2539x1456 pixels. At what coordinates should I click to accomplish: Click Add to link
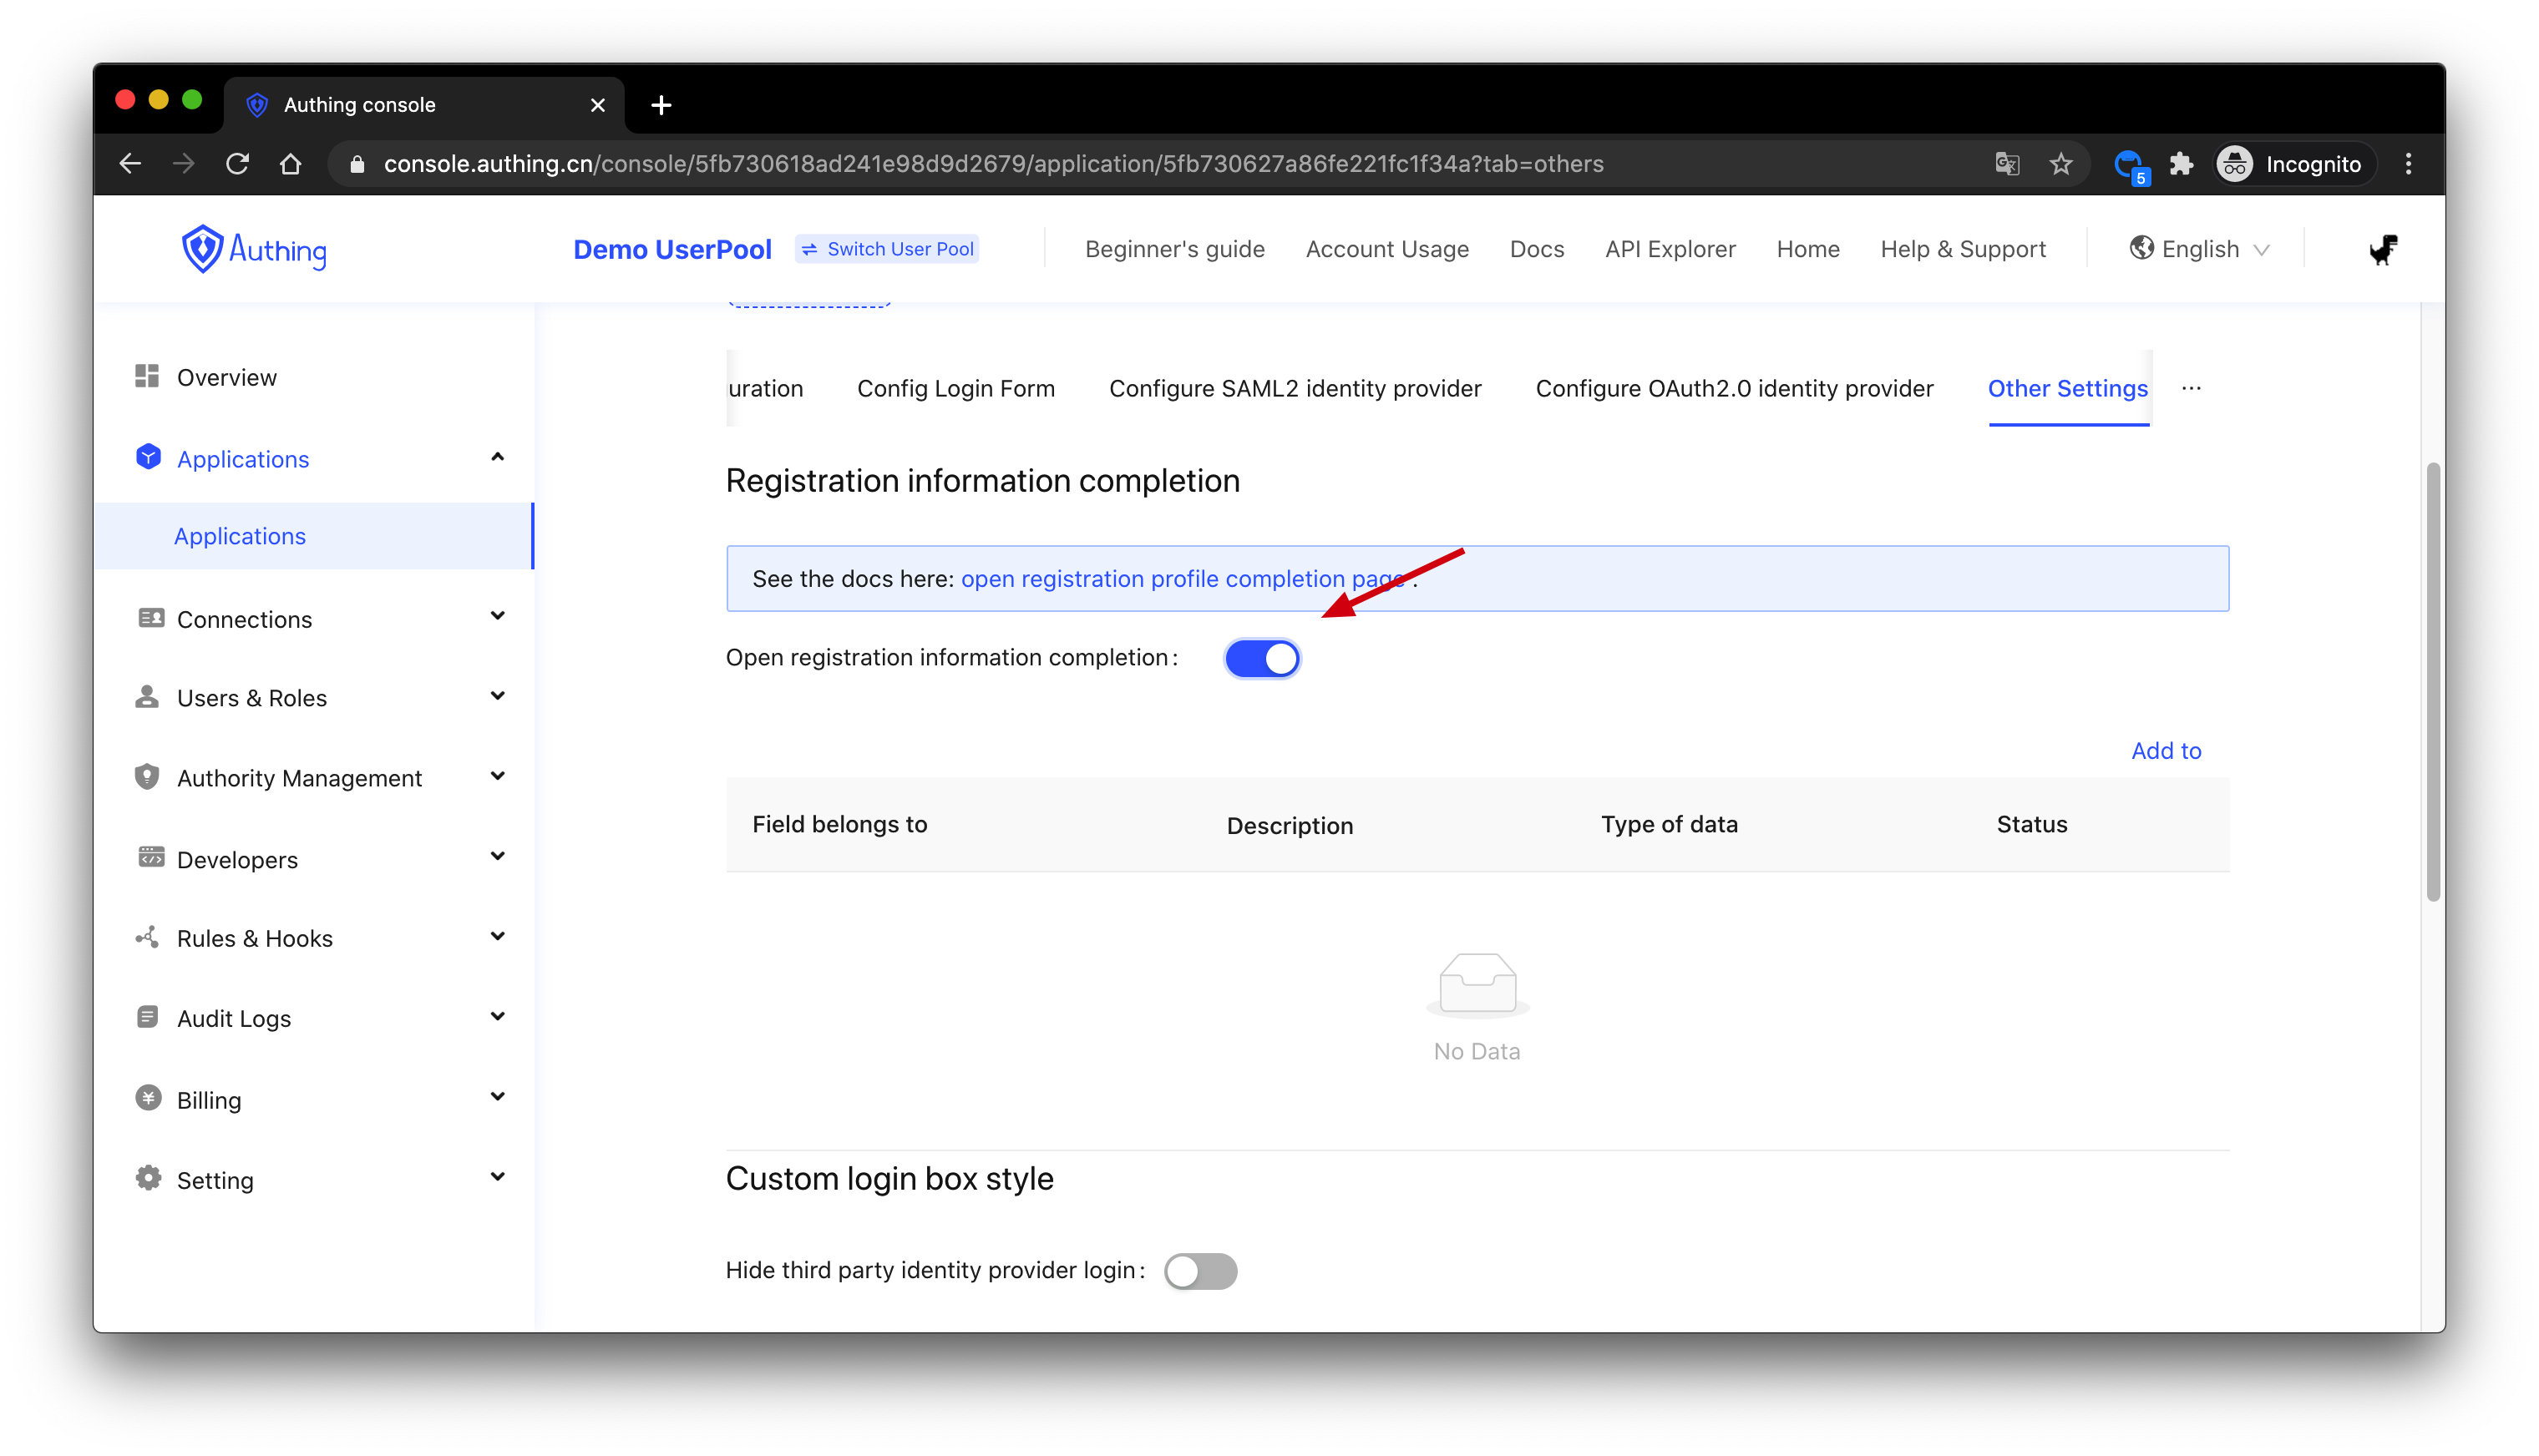[2166, 750]
